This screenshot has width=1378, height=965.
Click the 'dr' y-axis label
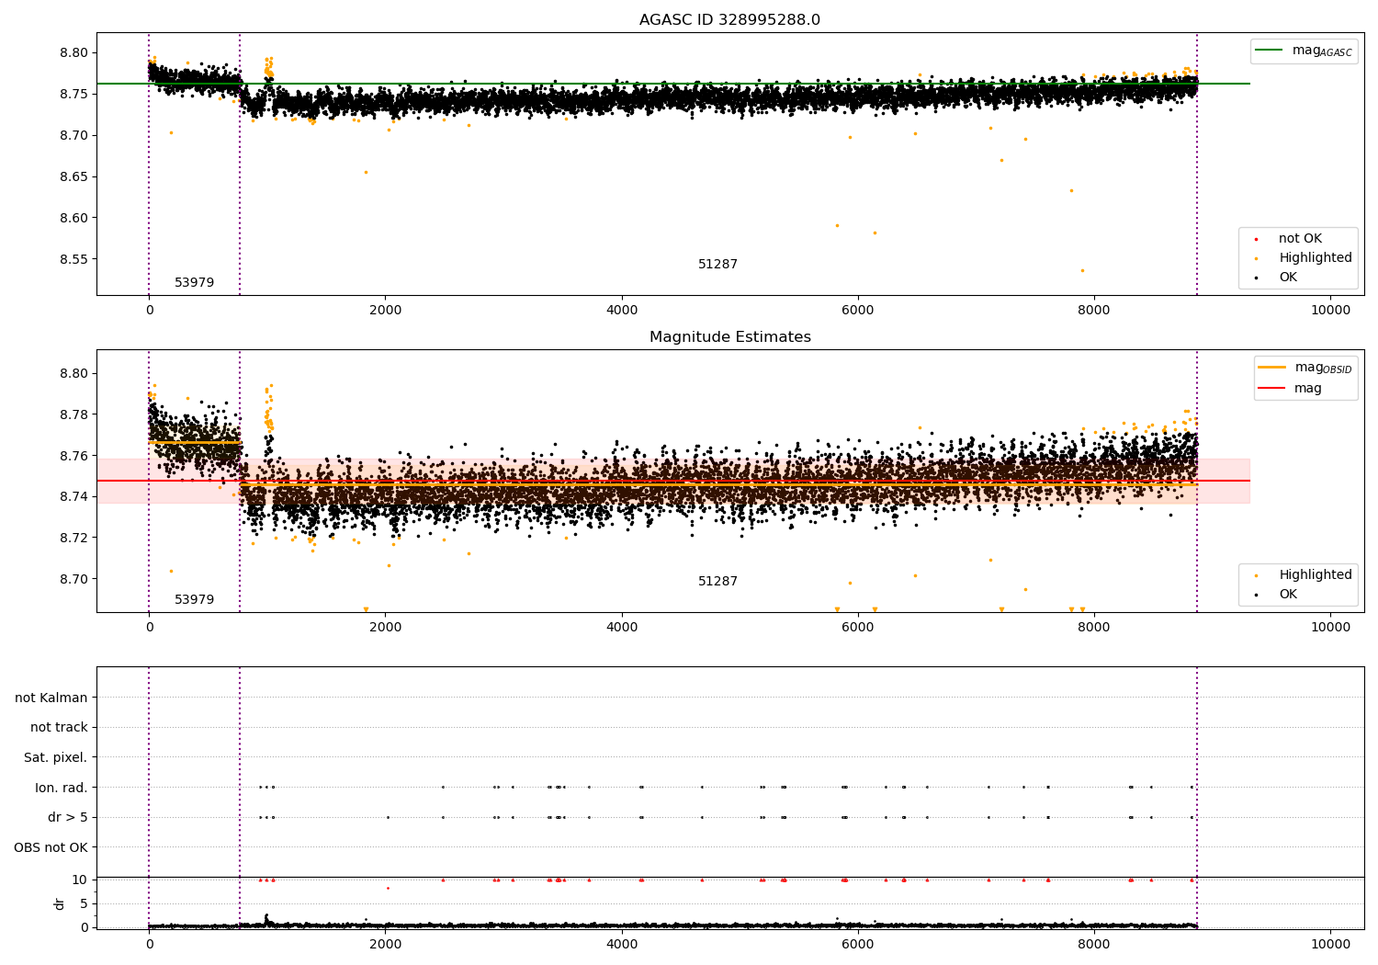(x=60, y=903)
